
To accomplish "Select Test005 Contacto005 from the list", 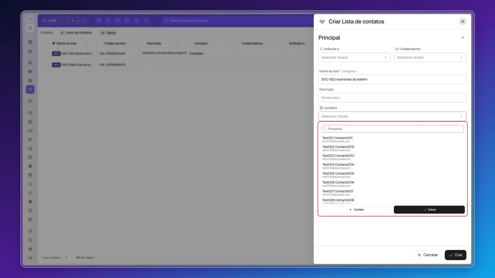I will tap(392, 175).
